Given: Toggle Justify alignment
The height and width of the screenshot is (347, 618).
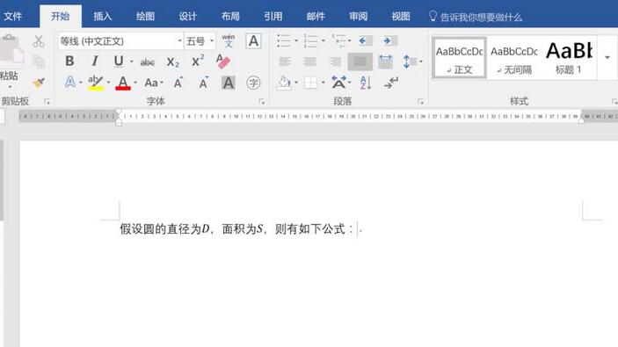Looking at the screenshot, I should pos(360,61).
